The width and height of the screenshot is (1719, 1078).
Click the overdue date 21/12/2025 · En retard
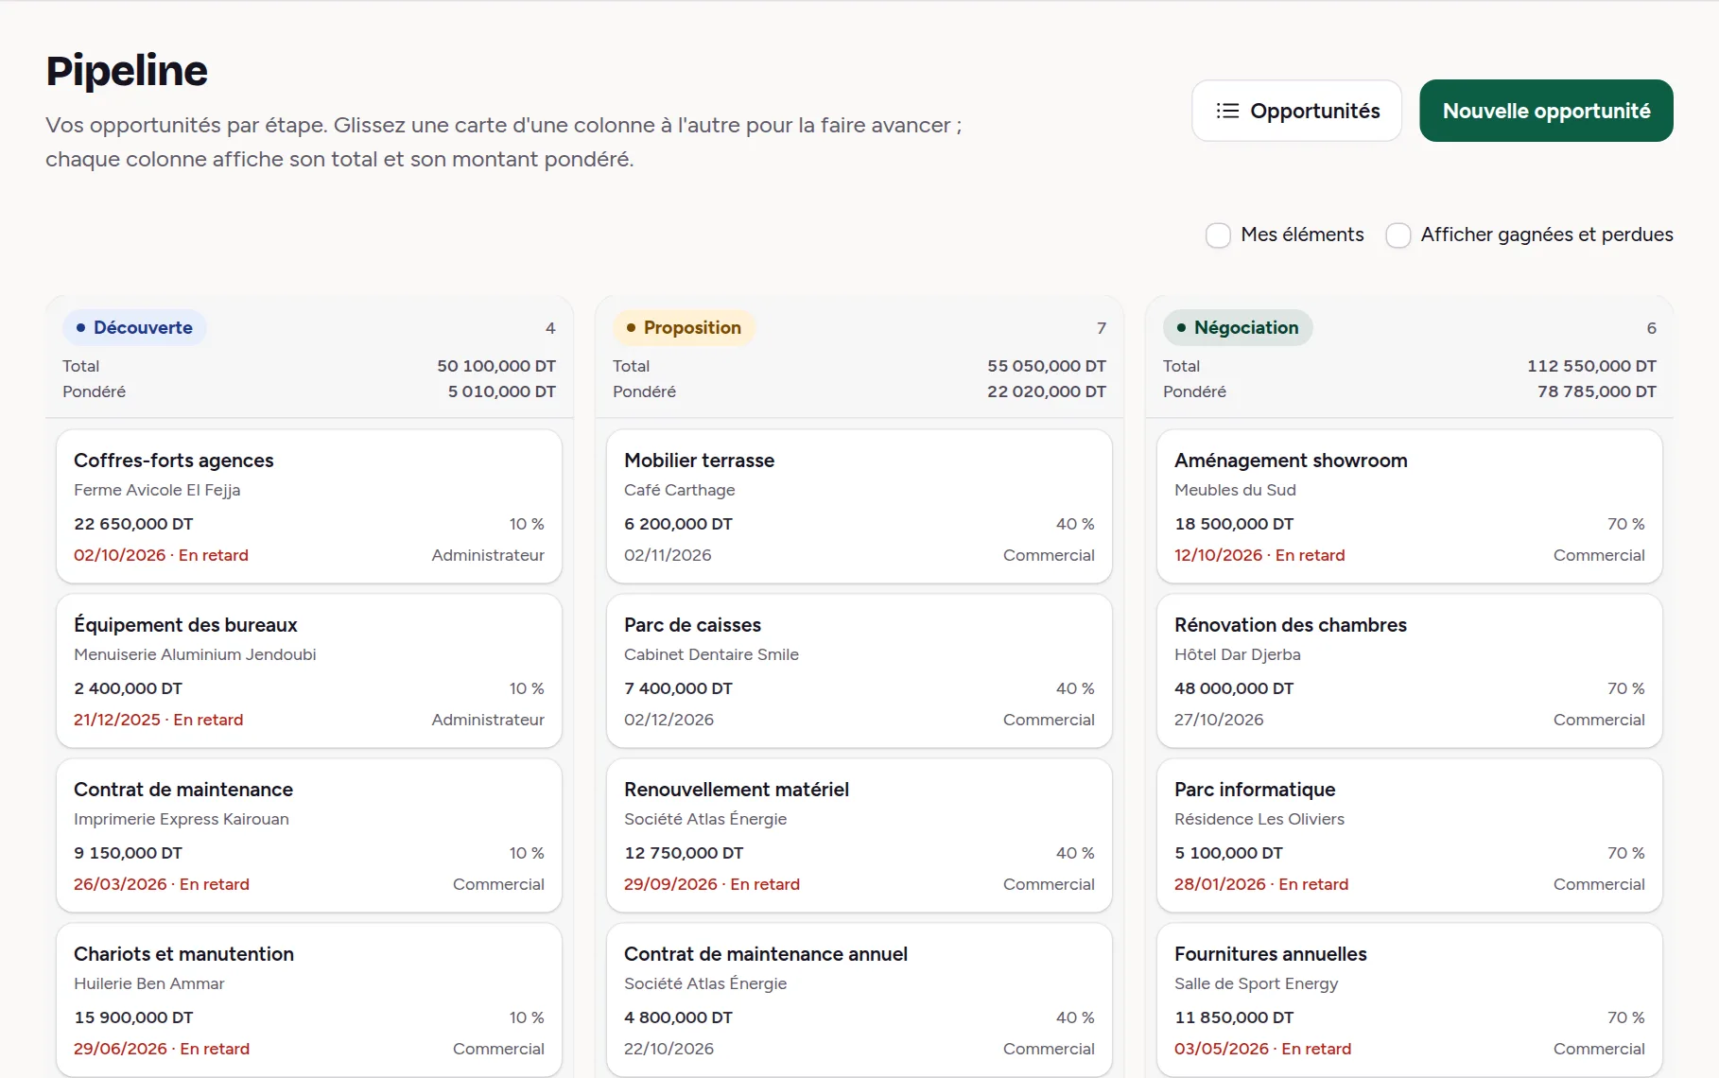(x=158, y=720)
